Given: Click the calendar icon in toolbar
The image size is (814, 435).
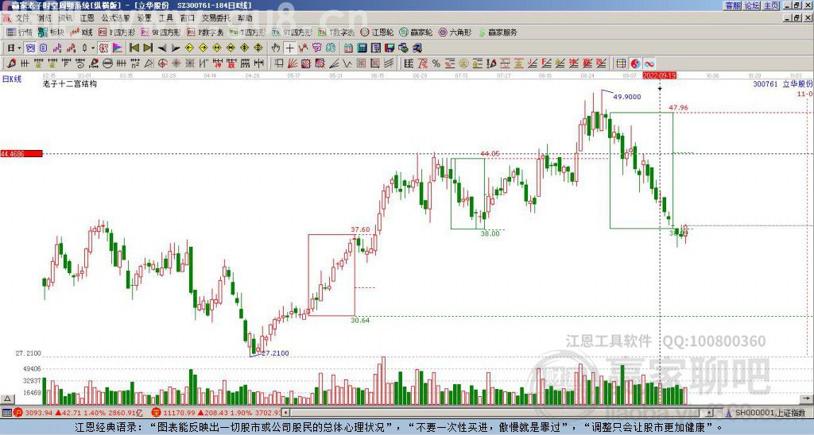Looking at the screenshot, I should coord(348,48).
